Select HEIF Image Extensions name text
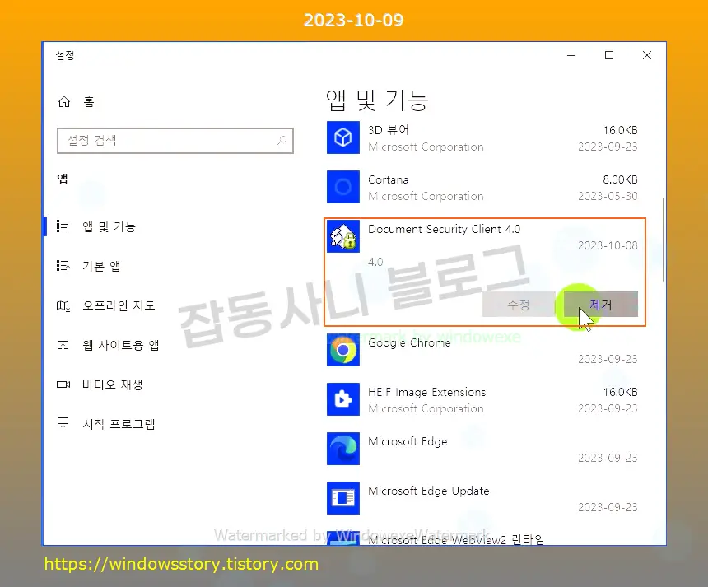This screenshot has width=708, height=587. coord(426,392)
